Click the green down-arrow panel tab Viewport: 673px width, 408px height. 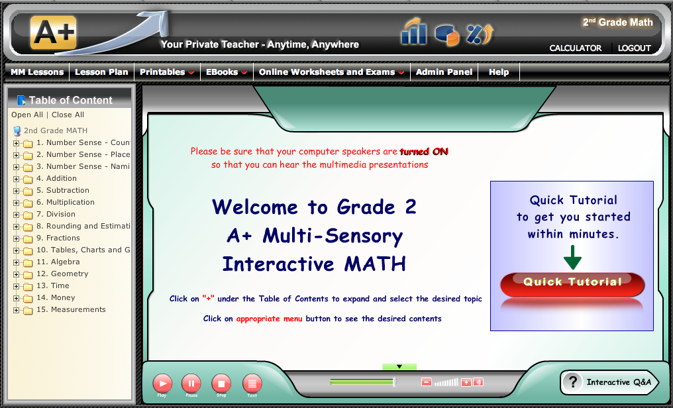coord(399,366)
